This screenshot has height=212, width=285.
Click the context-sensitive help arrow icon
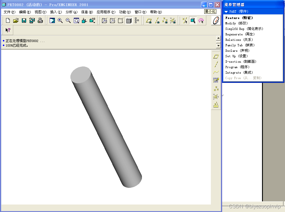click(x=8, y=30)
